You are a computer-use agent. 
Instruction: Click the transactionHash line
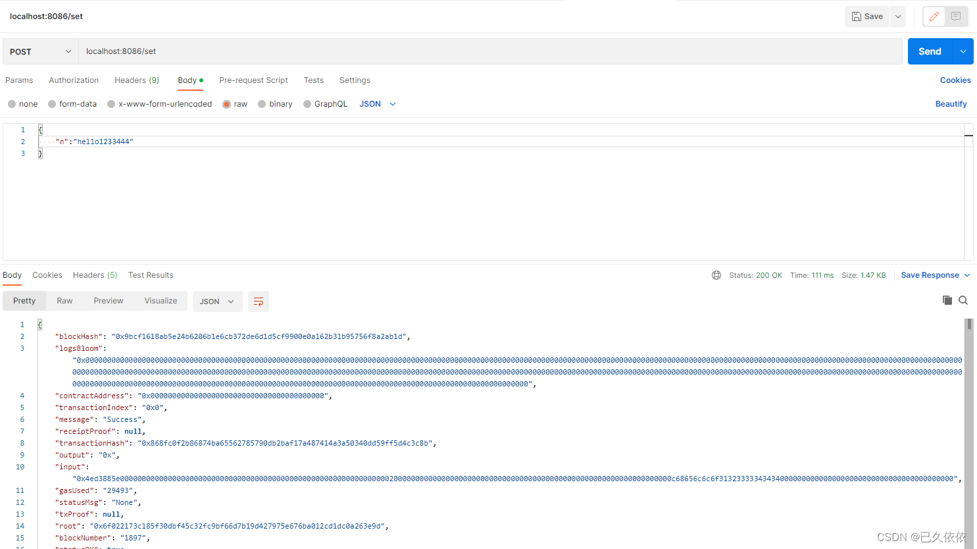tap(246, 443)
